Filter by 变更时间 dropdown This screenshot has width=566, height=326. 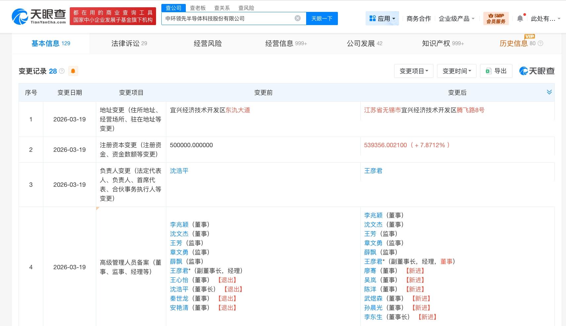pyautogui.click(x=457, y=71)
